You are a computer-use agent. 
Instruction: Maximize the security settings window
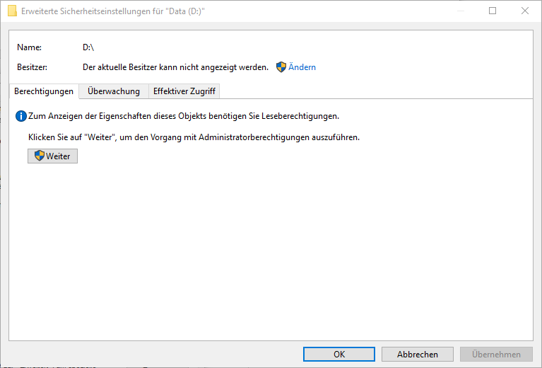(493, 11)
